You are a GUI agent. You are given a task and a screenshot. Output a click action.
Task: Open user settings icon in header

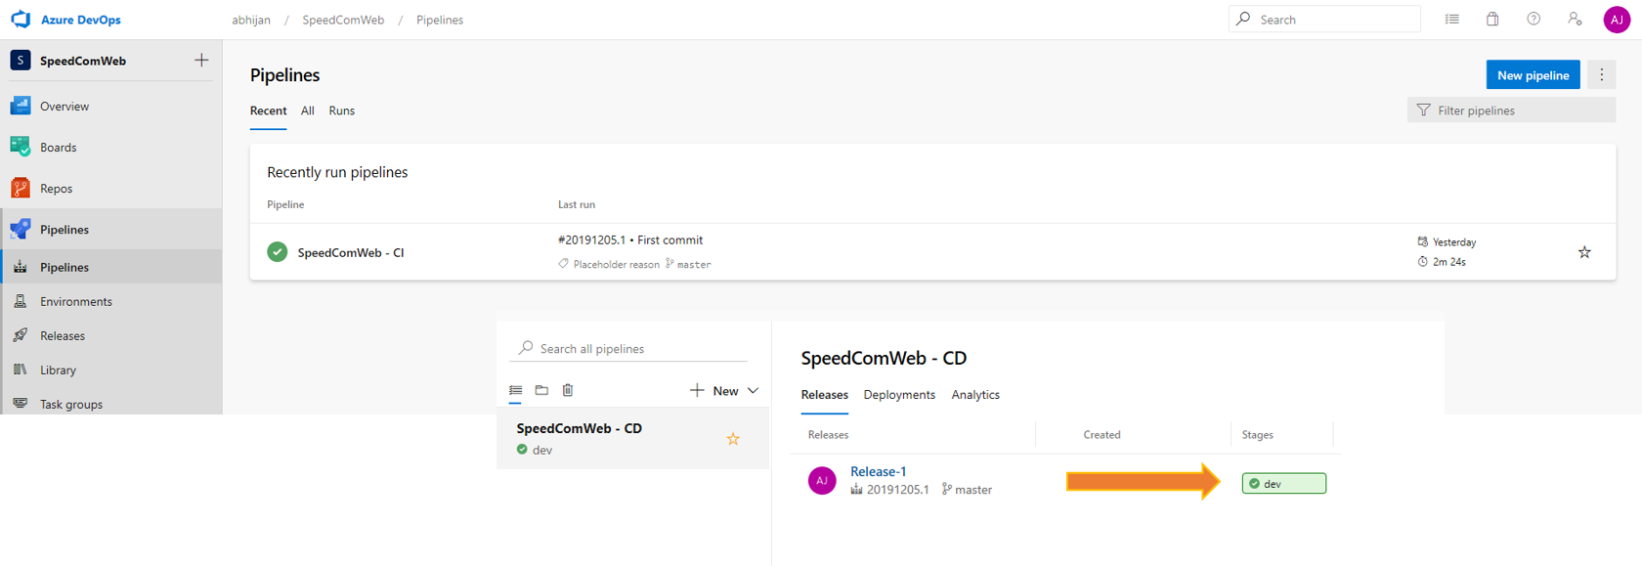click(1575, 20)
